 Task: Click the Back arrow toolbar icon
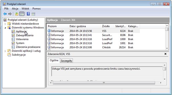click(5, 14)
